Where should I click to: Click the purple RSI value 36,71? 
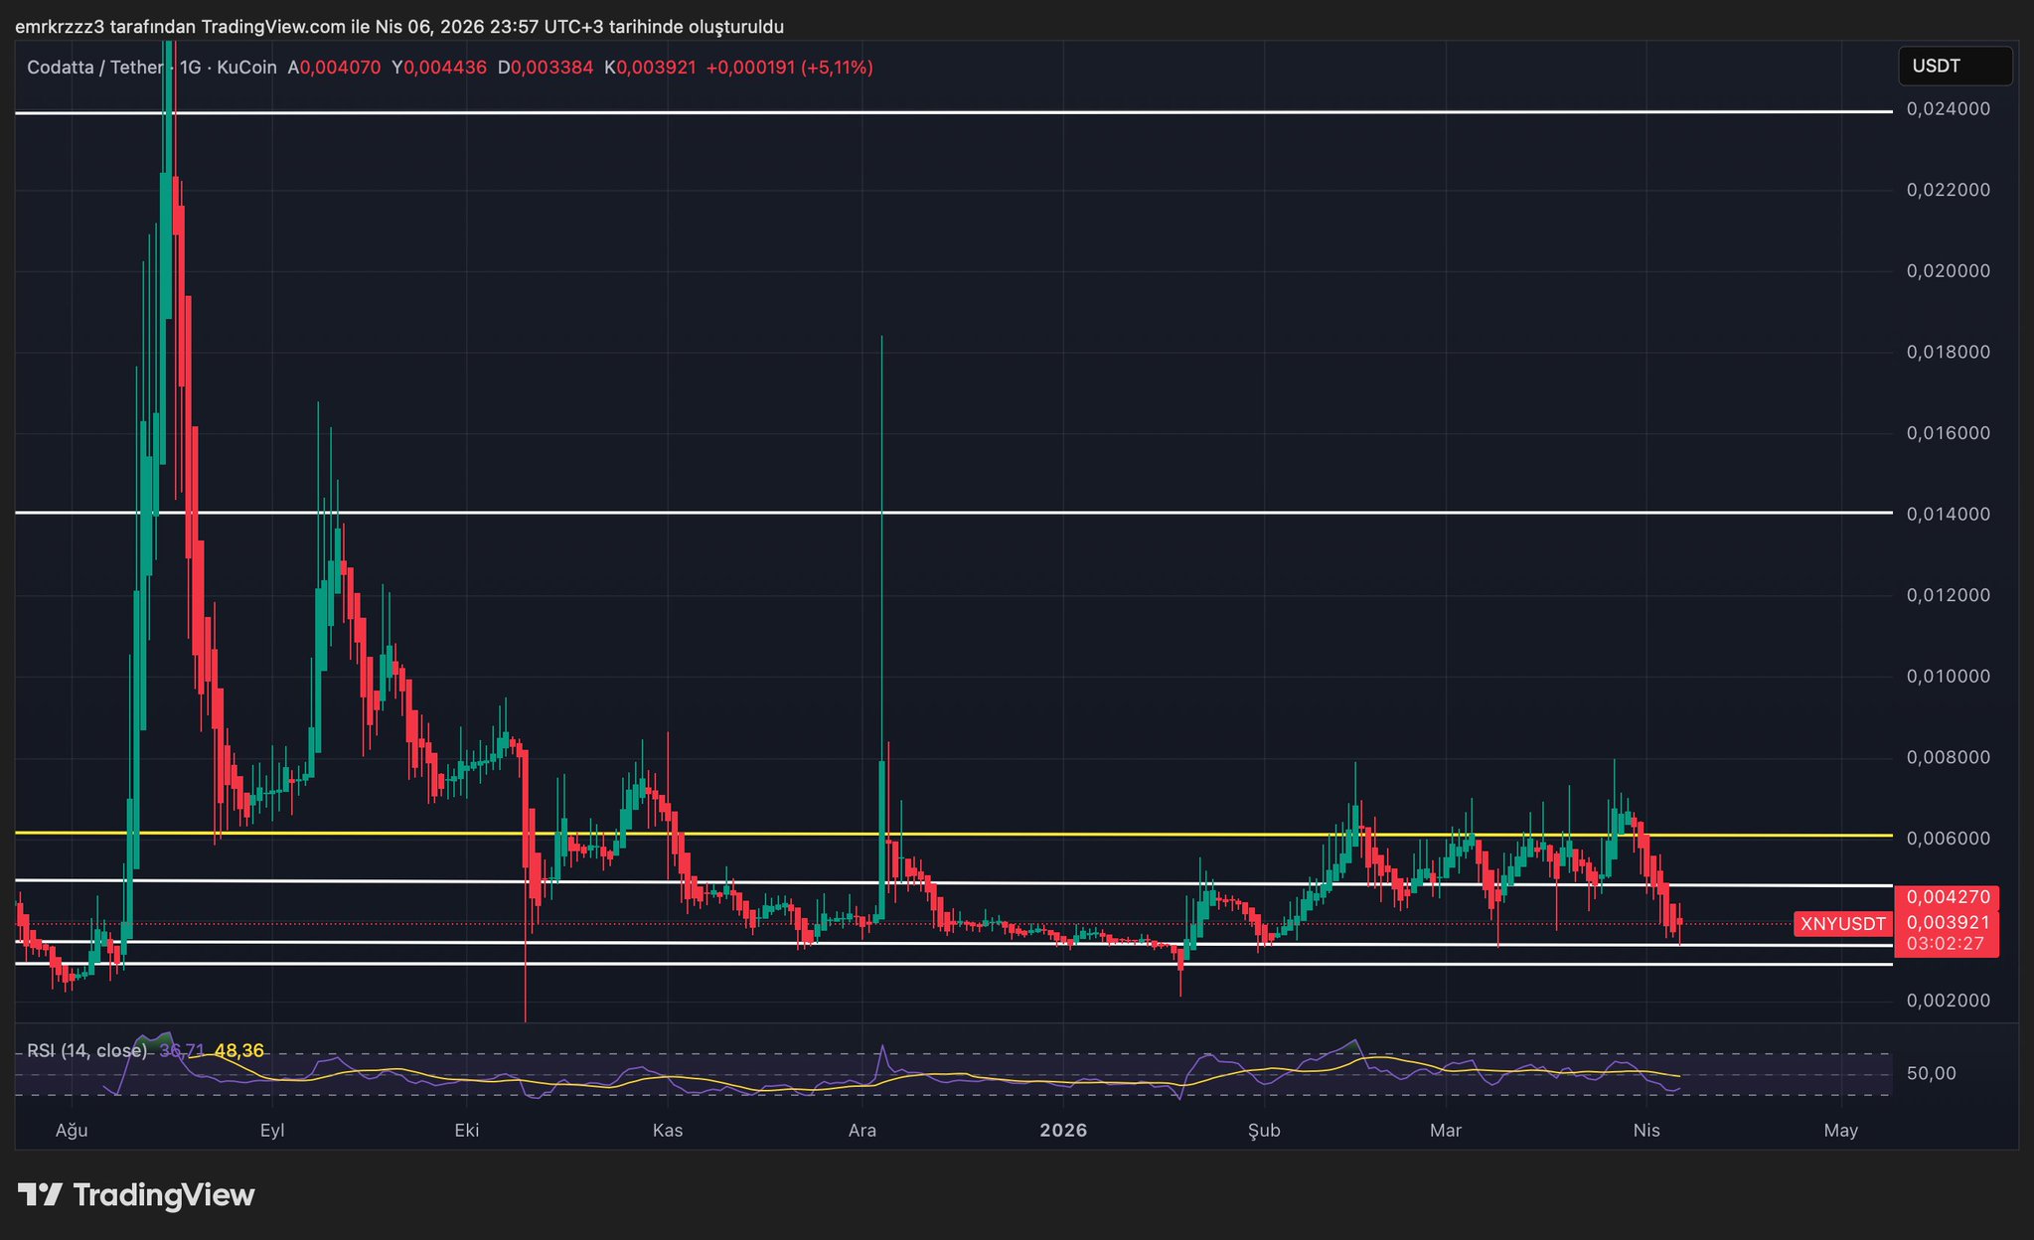point(182,1050)
